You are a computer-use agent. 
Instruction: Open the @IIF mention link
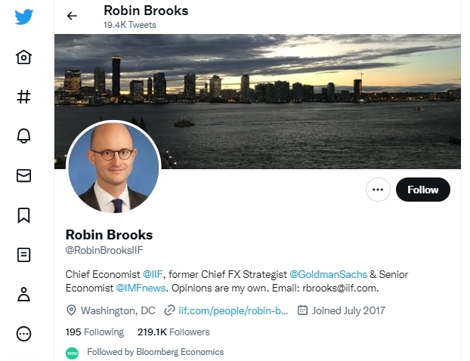[x=153, y=274]
